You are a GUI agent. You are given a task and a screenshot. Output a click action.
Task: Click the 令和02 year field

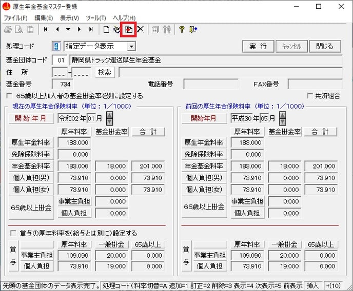click(69, 118)
